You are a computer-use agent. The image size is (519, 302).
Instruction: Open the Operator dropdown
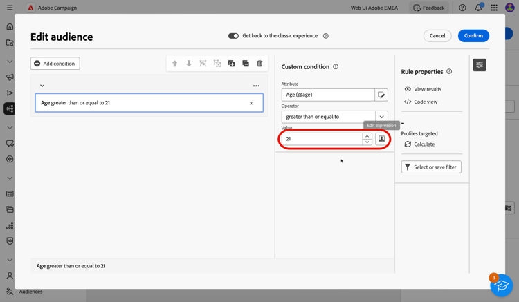tap(381, 117)
